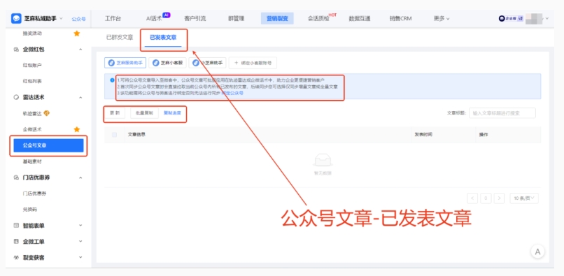This screenshot has width=564, height=276.
Task: Click the plus icon for 绑定小客服账号
Action: pyautogui.click(x=236, y=62)
